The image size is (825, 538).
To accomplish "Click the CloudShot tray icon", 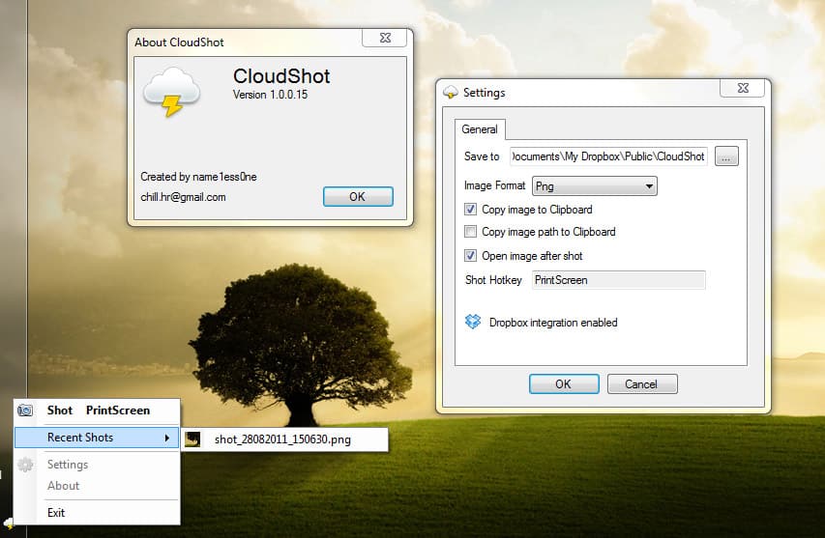I will (8, 524).
